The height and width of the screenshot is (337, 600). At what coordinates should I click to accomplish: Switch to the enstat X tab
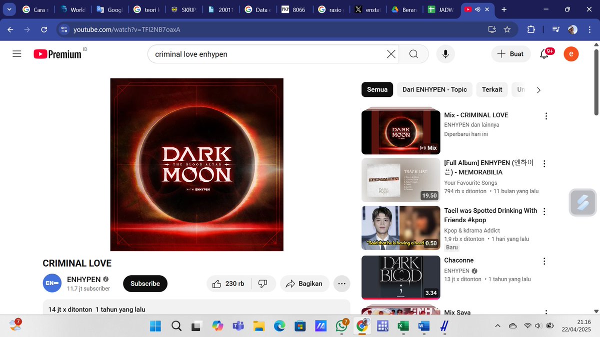click(367, 9)
